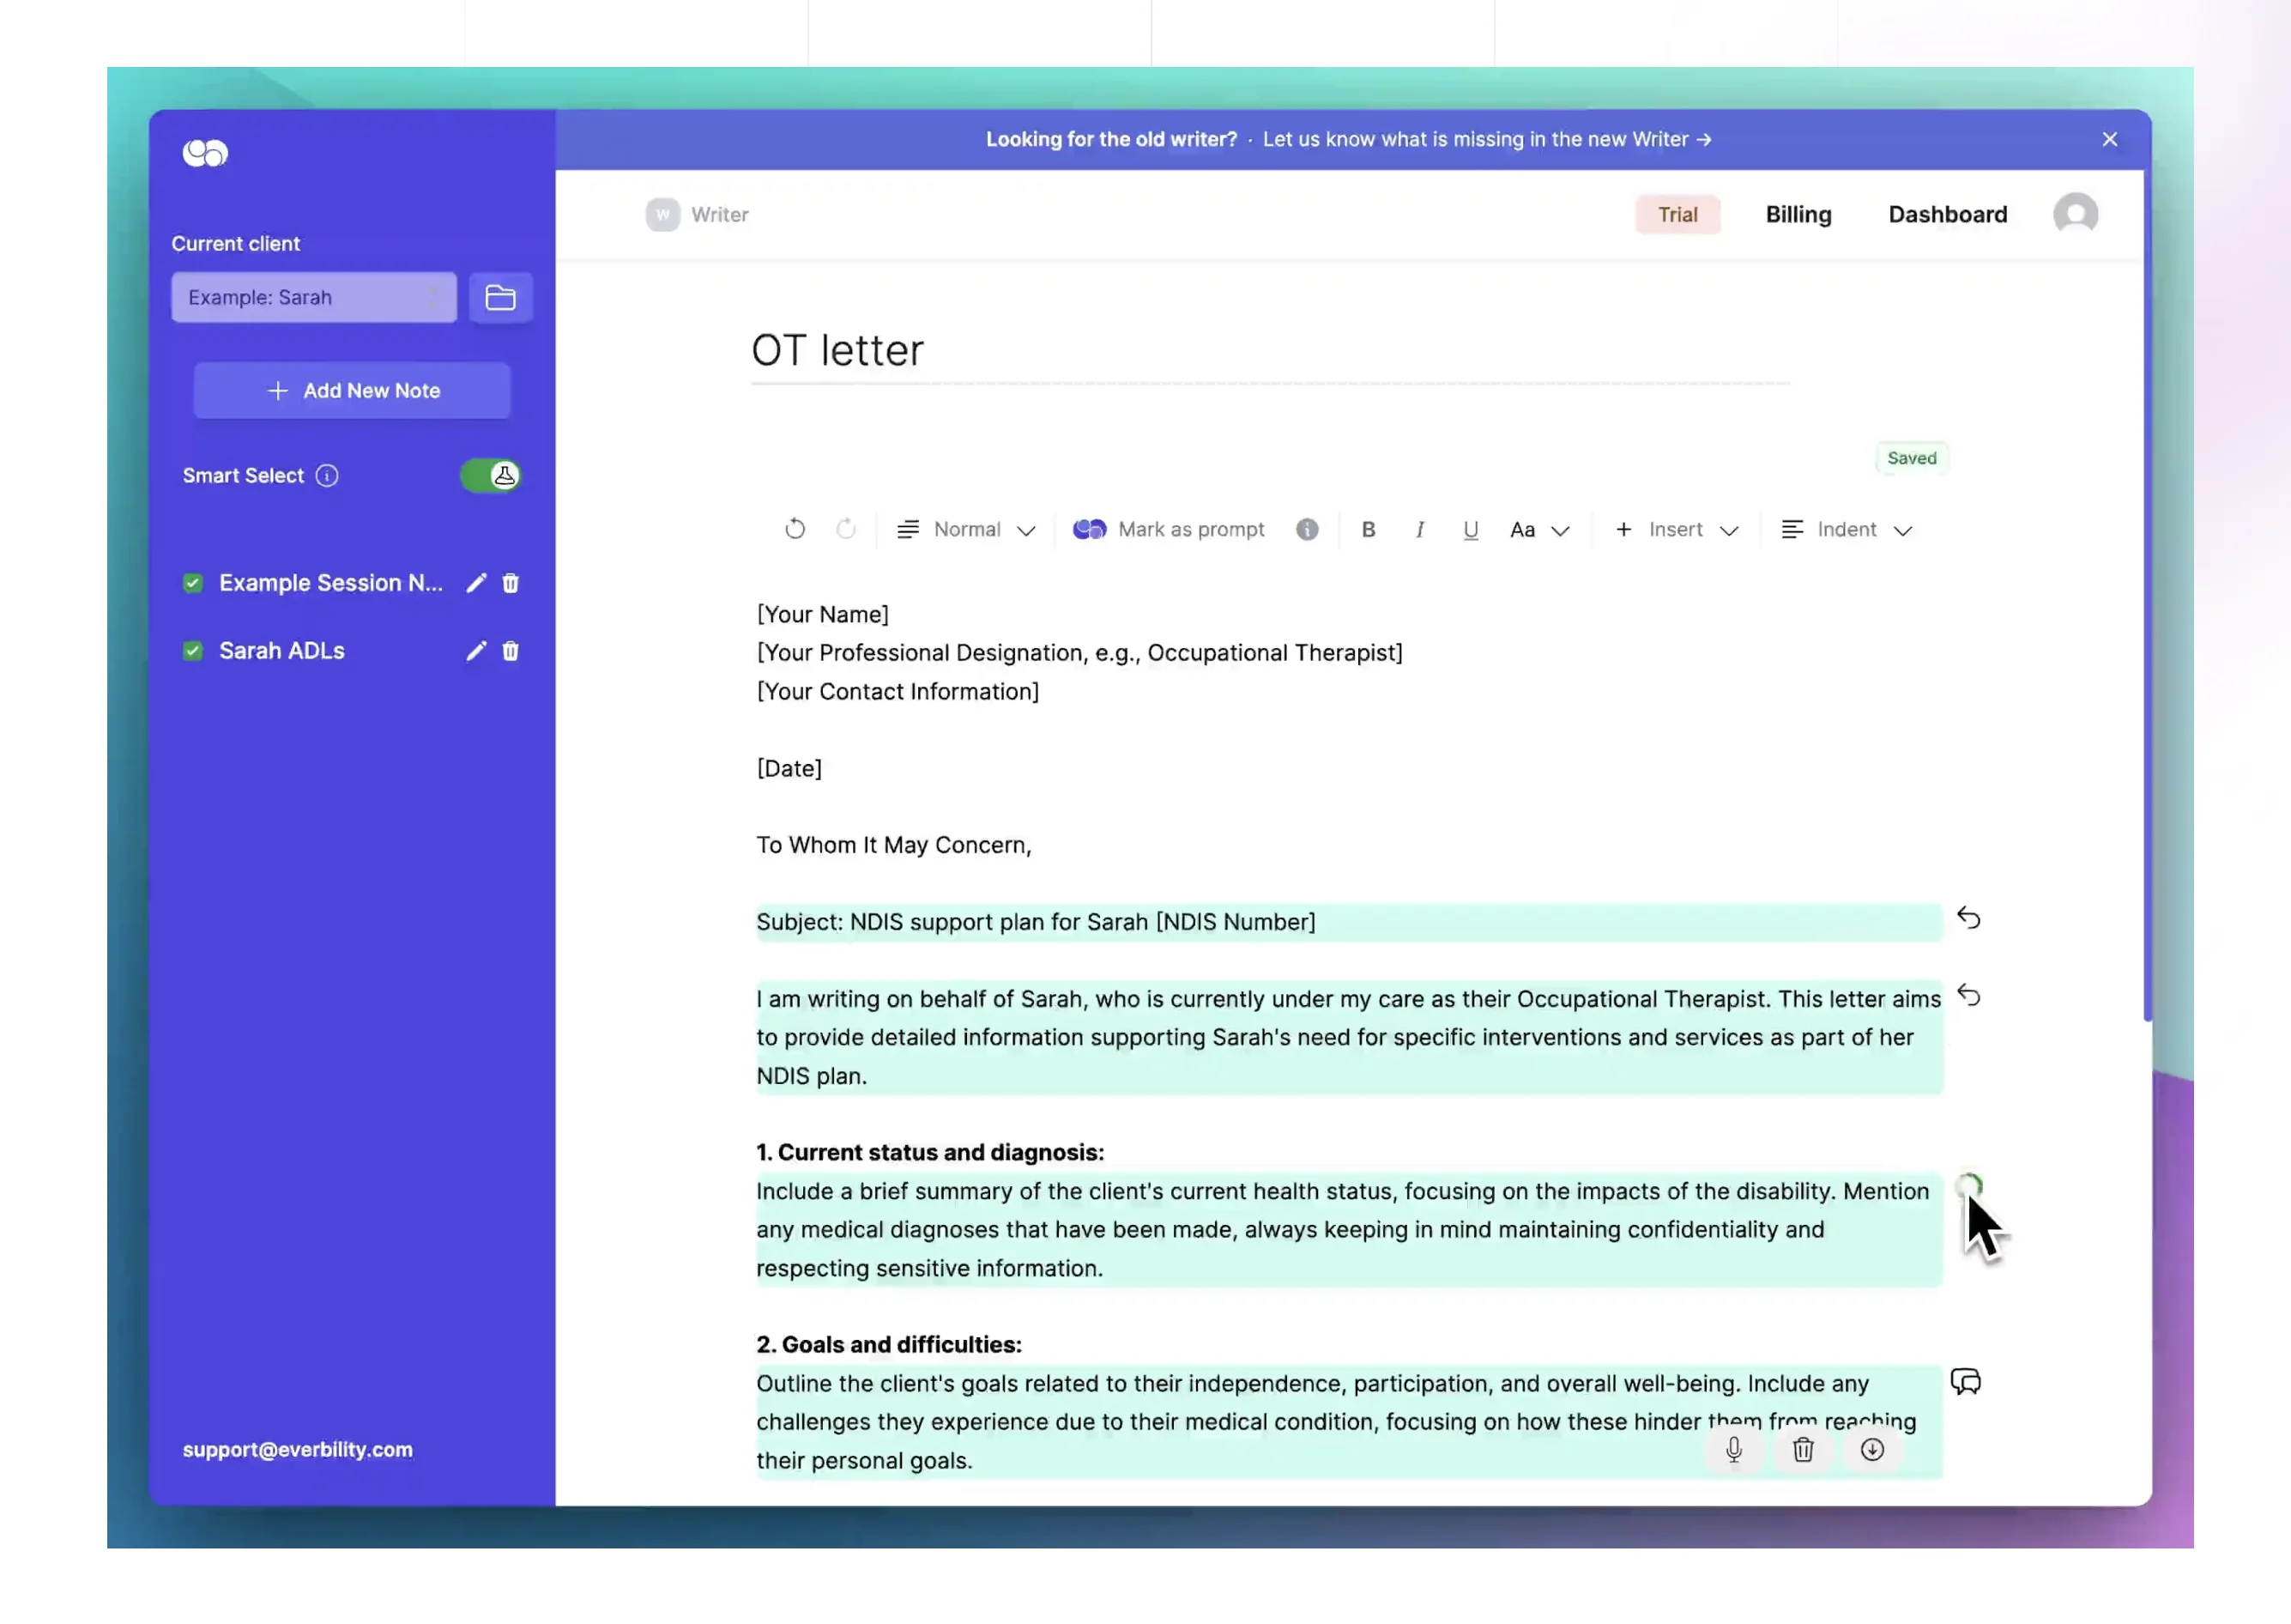Switch to the Billing tab
The width and height of the screenshot is (2291, 1624).
(1798, 214)
